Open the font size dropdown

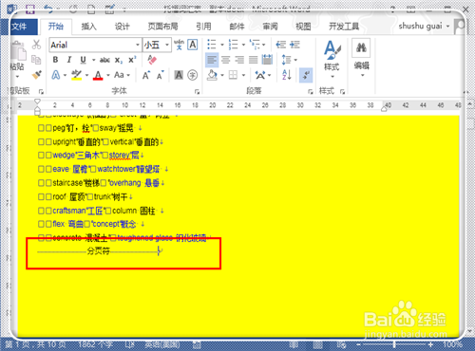pyautogui.click(x=167, y=45)
